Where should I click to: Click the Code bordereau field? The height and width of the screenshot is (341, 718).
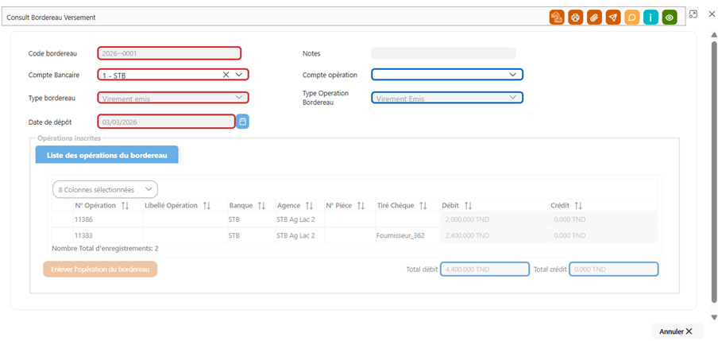point(169,53)
